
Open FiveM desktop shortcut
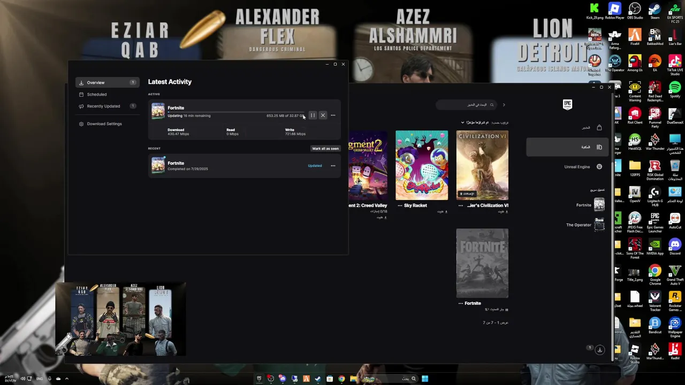635,37
